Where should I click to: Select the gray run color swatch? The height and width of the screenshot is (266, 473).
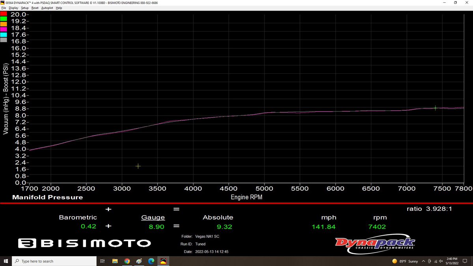point(4,40)
